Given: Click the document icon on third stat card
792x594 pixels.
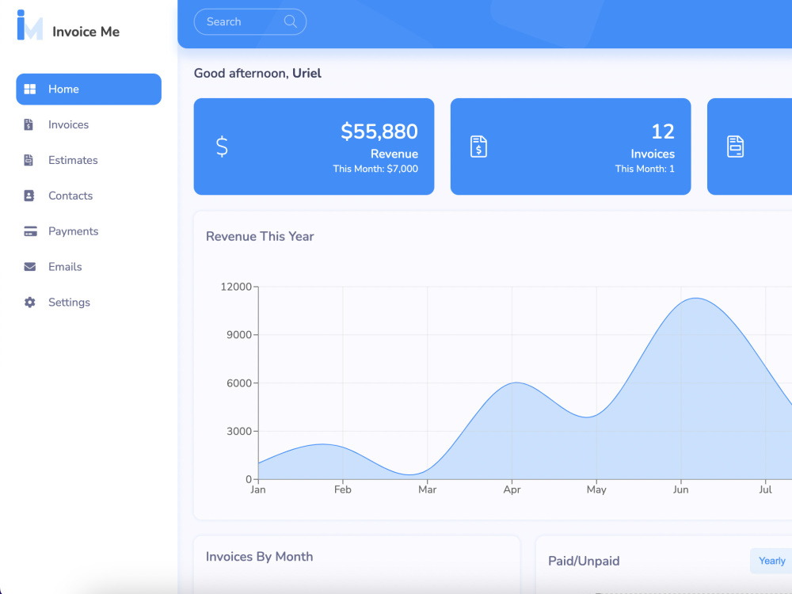Looking at the screenshot, I should coord(736,147).
